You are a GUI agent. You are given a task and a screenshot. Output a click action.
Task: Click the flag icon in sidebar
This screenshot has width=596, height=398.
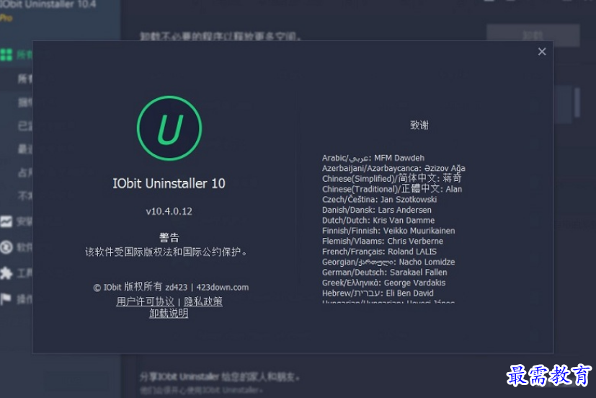tap(5, 299)
